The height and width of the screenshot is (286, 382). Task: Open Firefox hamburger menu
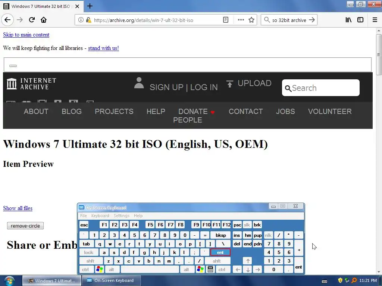tap(375, 20)
